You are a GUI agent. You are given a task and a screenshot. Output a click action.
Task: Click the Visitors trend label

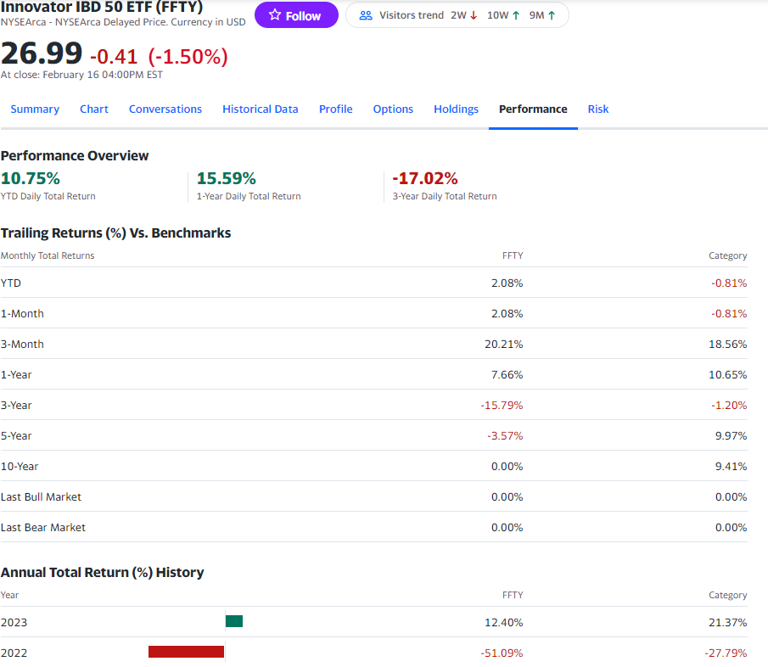(412, 15)
